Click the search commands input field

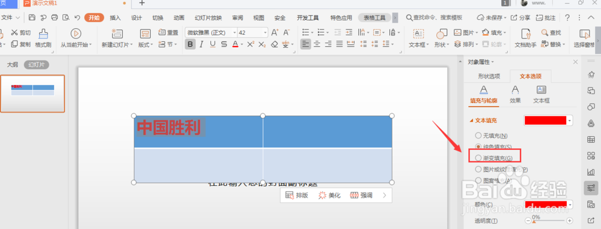coord(438,17)
